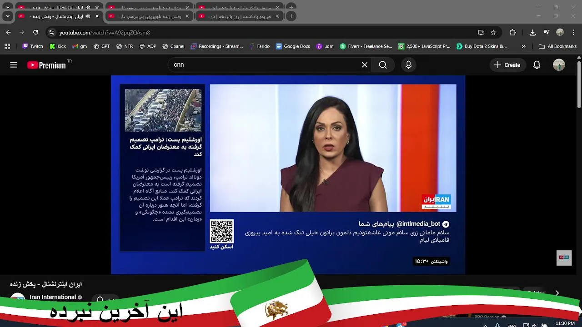Close the Manoto podcast tab
Image resolution: width=582 pixels, height=327 pixels.
click(x=277, y=16)
